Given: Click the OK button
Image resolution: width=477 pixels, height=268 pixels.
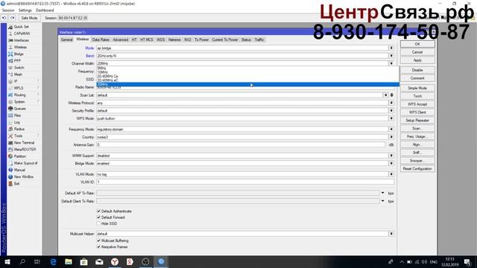Looking at the screenshot, I should point(417,44).
